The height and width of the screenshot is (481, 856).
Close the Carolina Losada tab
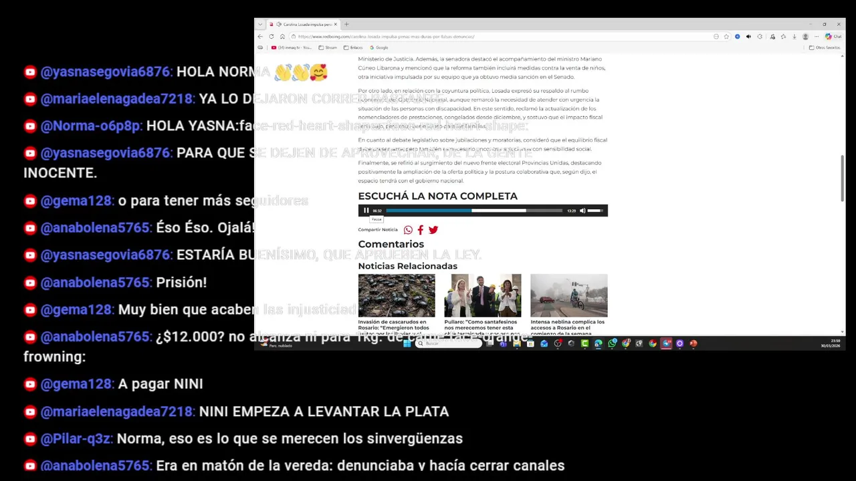[x=336, y=24]
